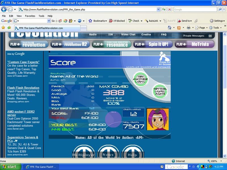Click the red Stop loading icon
Image resolution: width=227 pixels, height=170 pixels.
pos(169,9)
